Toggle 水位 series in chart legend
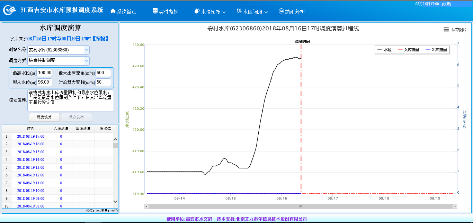This screenshot has height=223, width=473. coord(384,50)
